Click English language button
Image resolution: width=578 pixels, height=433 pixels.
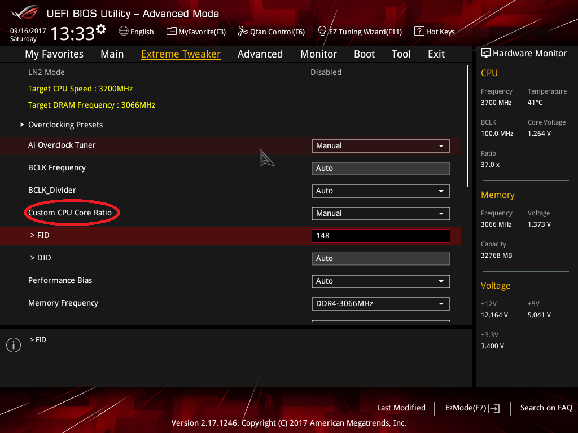[x=142, y=32]
